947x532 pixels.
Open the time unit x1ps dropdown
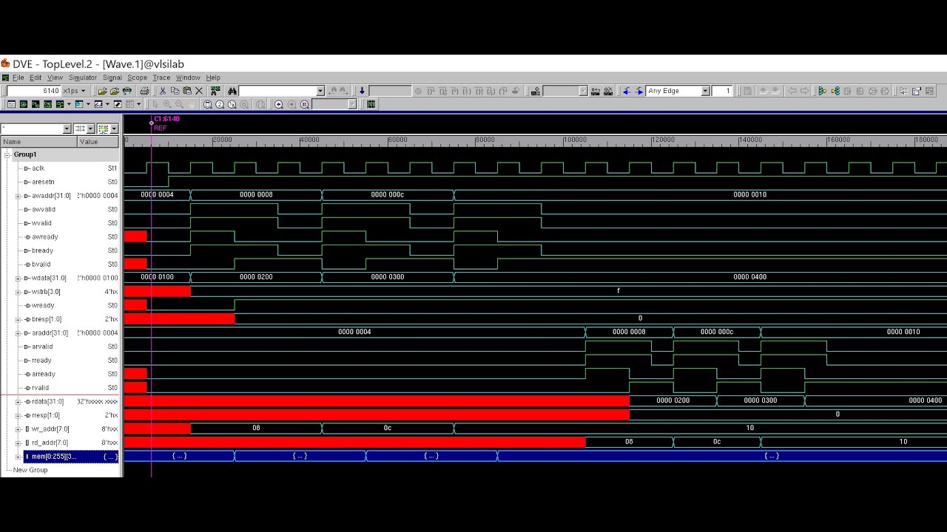[83, 91]
